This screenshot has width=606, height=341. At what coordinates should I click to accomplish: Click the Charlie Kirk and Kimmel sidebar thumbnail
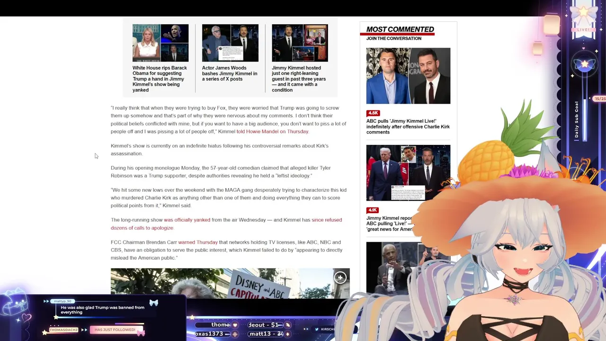coord(408,76)
